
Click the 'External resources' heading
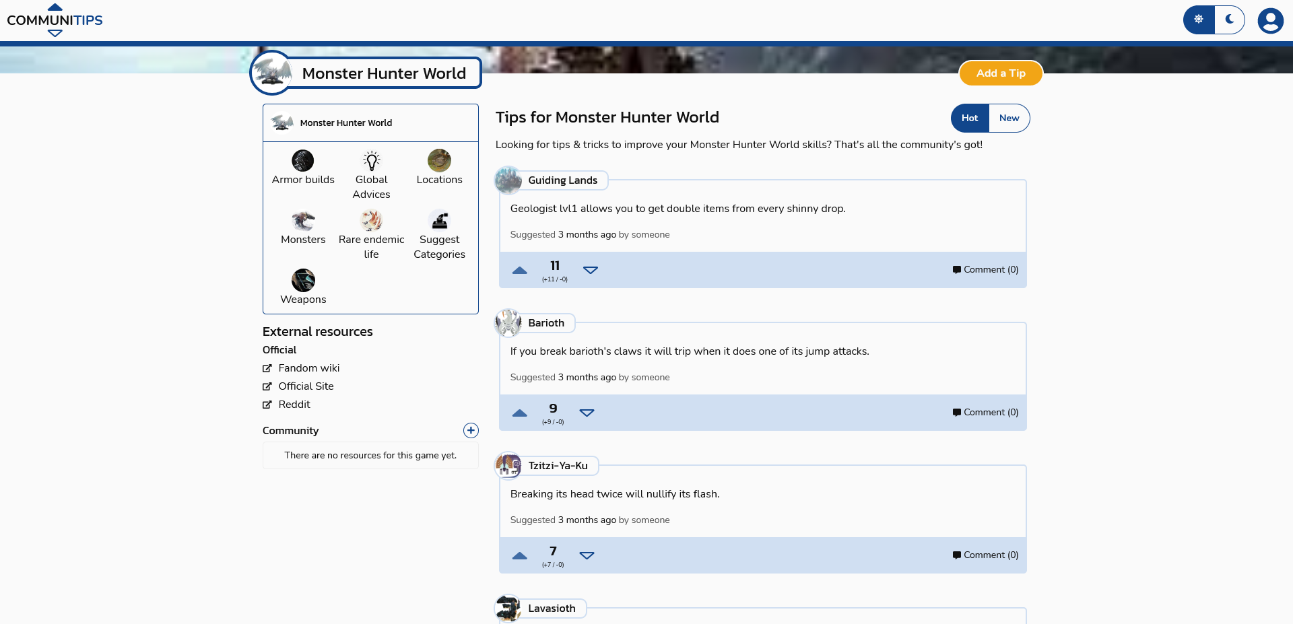click(x=317, y=331)
